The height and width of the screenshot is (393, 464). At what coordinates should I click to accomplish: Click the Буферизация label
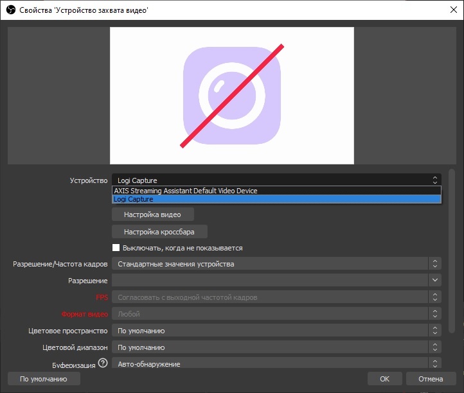click(74, 365)
